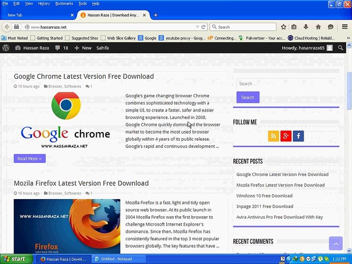Viewport: 352px width, 264px height.
Task: Click Read More under the Chrome post
Action: click(x=30, y=158)
